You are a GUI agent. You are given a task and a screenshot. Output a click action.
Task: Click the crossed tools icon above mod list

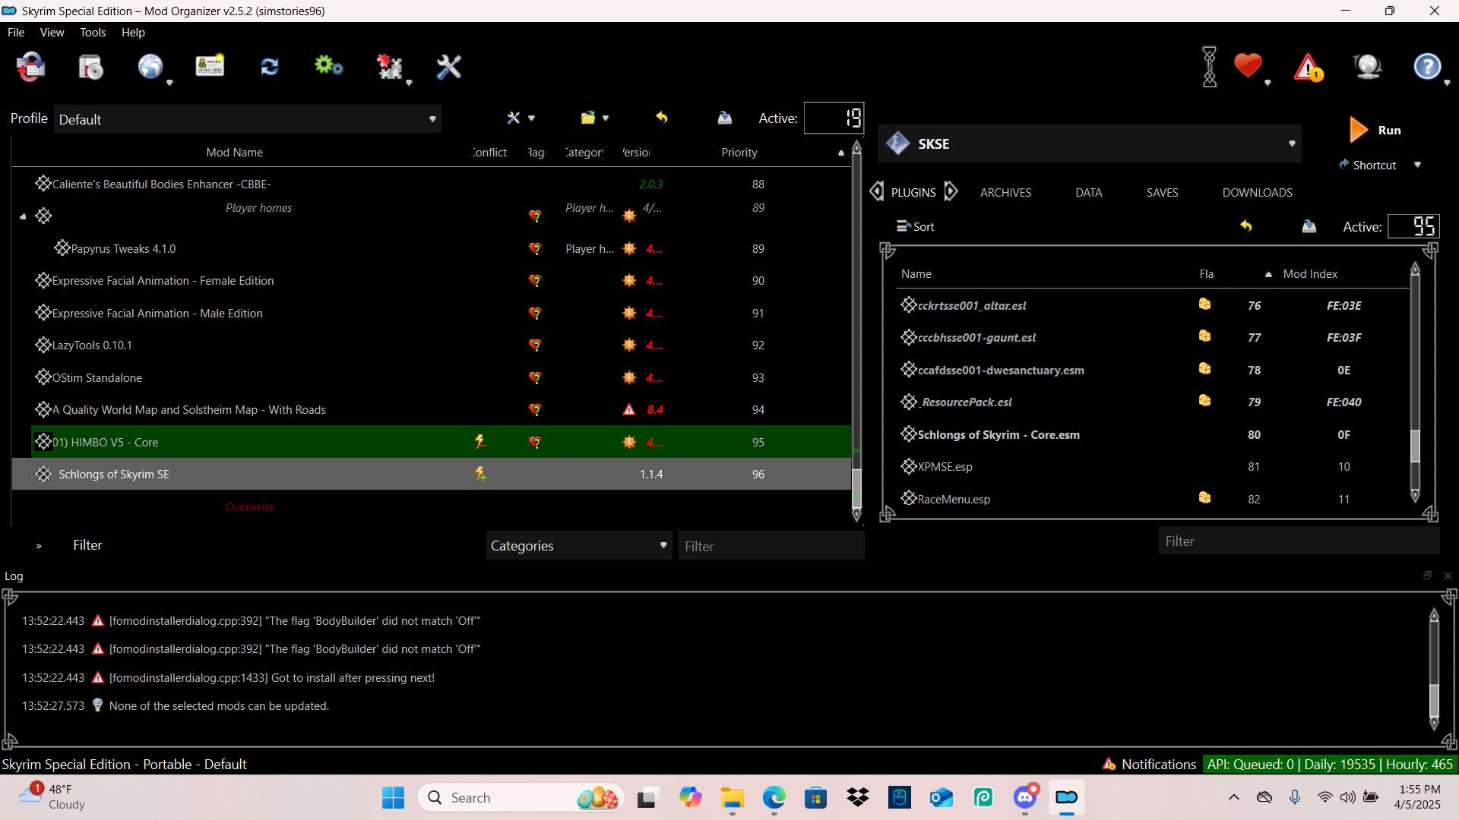pyautogui.click(x=514, y=118)
